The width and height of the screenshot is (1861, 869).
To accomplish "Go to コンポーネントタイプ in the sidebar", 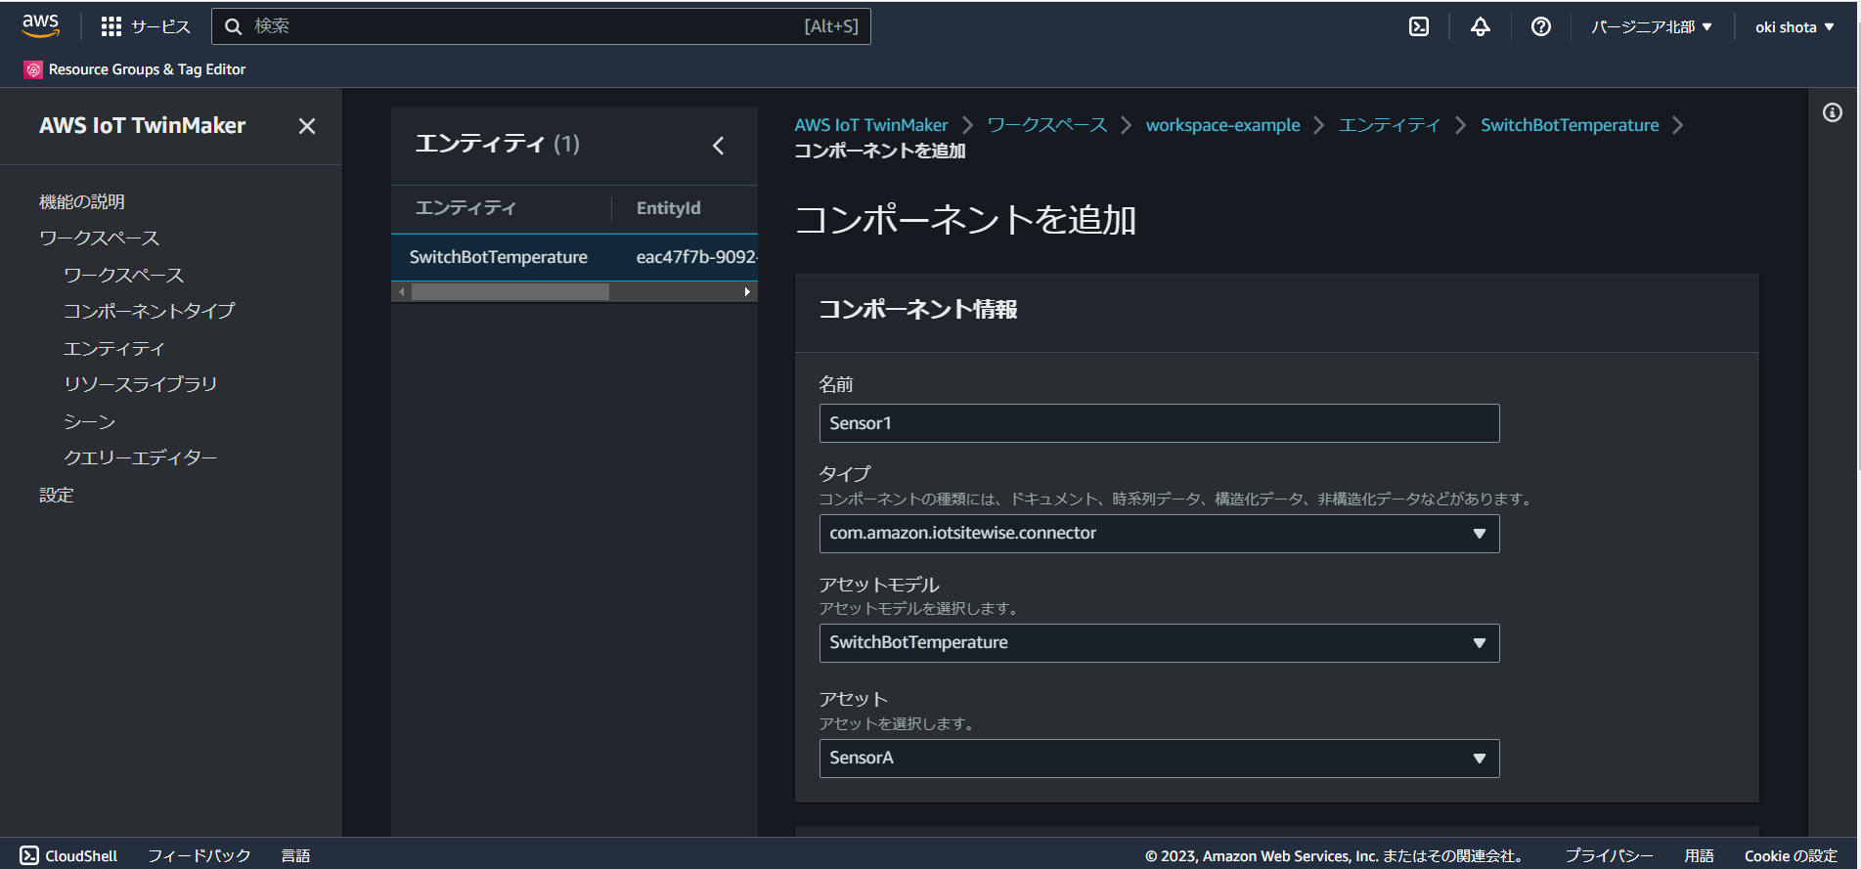I will pyautogui.click(x=150, y=312).
